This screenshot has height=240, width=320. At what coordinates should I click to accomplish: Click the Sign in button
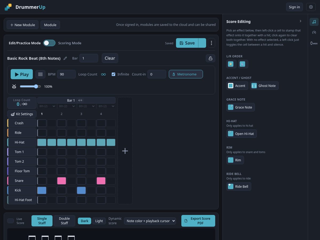(294, 7)
